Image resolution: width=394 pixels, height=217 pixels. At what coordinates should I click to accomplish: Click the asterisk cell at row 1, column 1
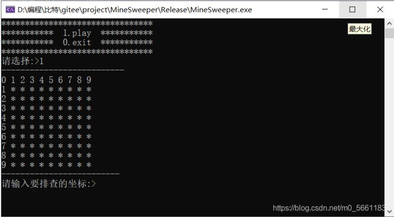(x=13, y=89)
